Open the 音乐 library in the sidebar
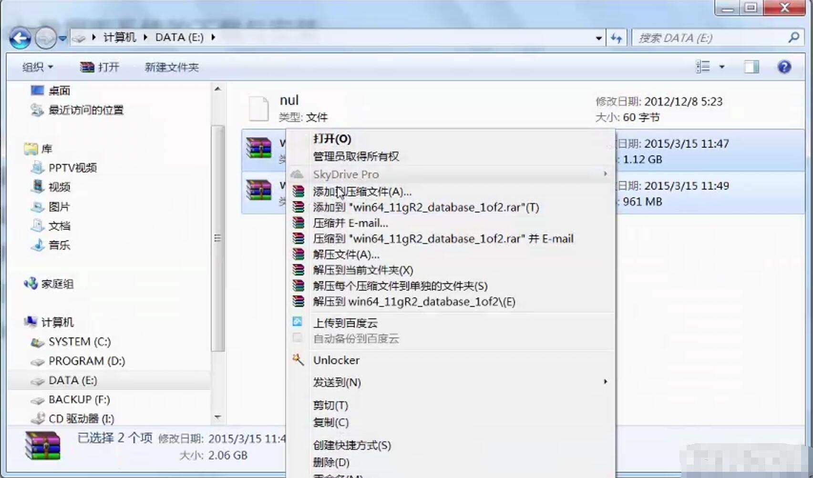 [59, 245]
